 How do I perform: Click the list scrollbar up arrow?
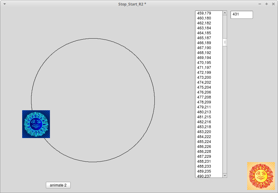point(225,13)
